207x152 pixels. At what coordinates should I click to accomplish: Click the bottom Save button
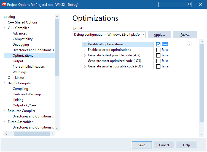click(142, 145)
